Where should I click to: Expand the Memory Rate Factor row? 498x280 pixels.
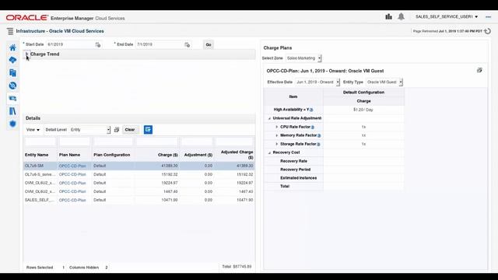(277, 135)
